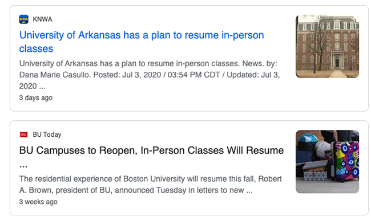
Task: Open the brick campus building thumbnail
Action: point(327,46)
